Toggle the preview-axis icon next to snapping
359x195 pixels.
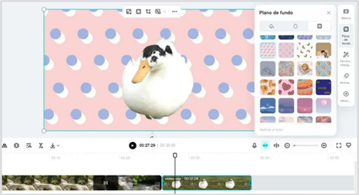[x=276, y=146]
